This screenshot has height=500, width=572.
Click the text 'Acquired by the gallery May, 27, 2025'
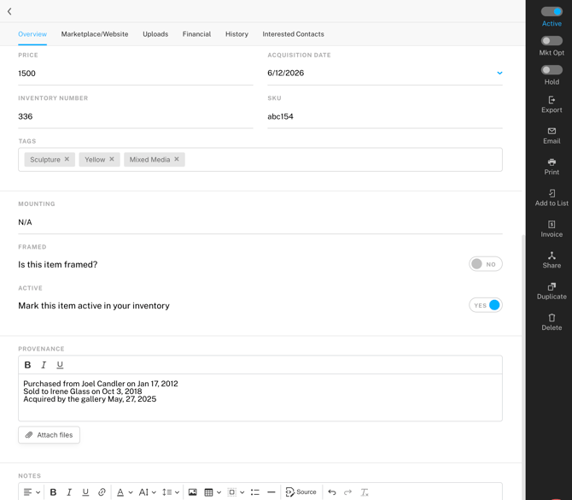click(x=90, y=399)
